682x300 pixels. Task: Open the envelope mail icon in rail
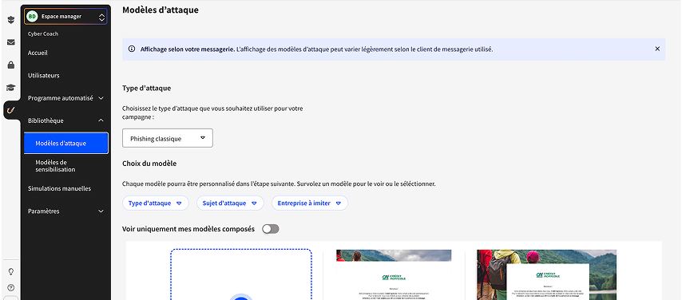(x=11, y=42)
